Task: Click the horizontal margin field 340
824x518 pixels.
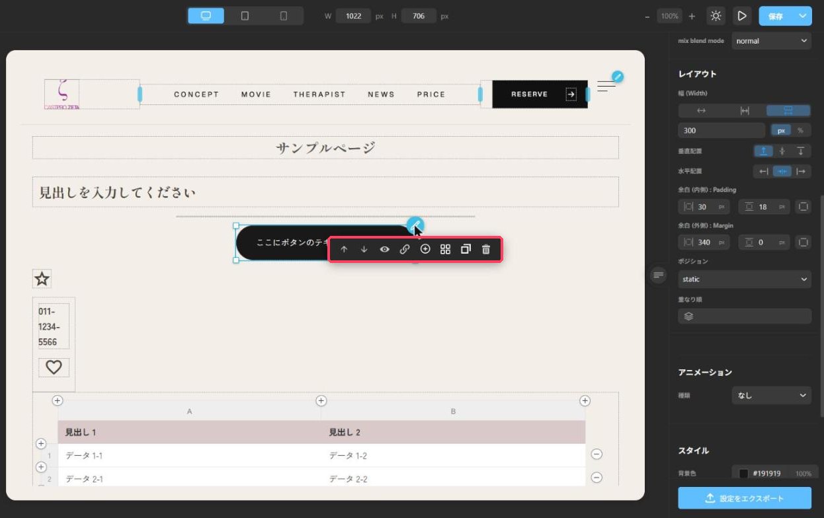Action: (704, 242)
